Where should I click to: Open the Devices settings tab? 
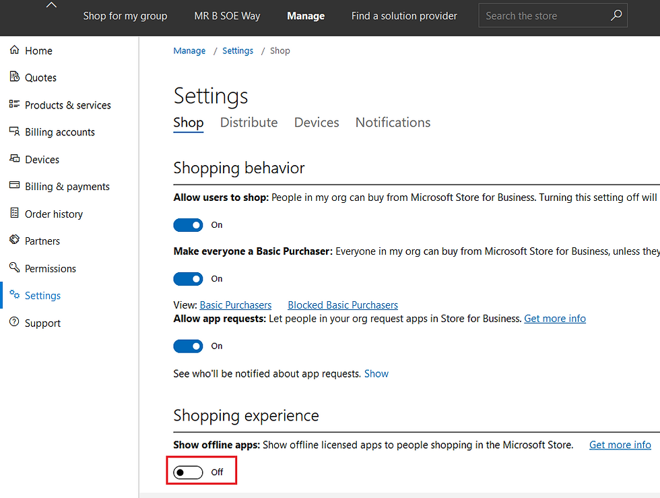pos(317,123)
